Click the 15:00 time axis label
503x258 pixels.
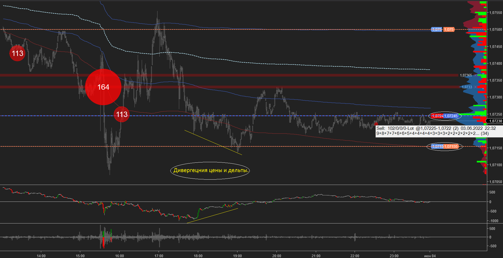tap(80, 256)
